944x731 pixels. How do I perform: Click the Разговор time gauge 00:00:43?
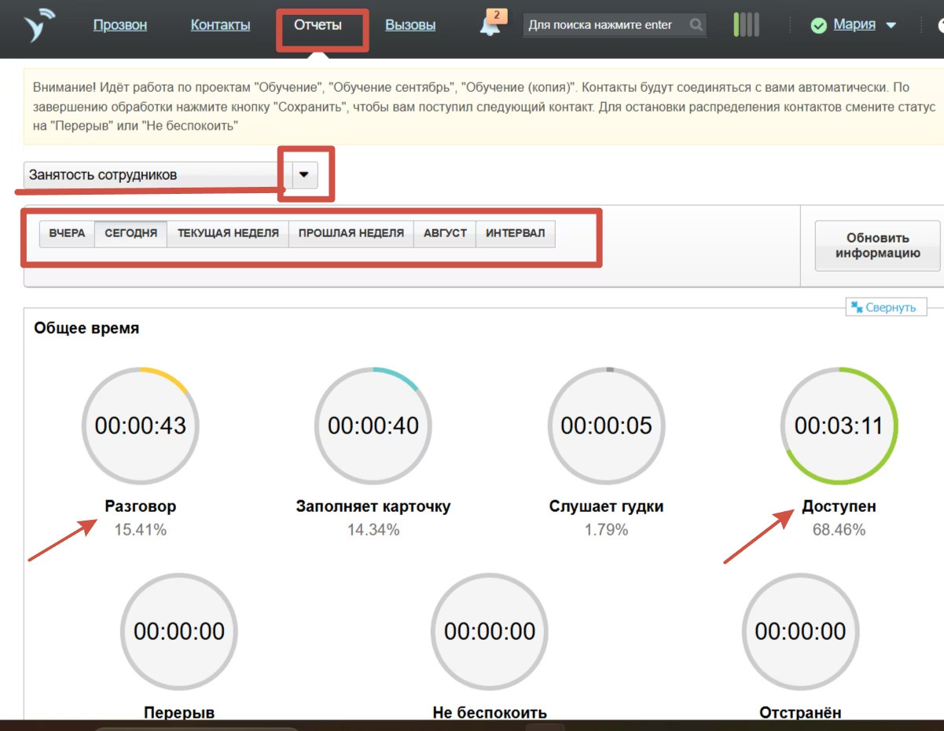pos(140,425)
